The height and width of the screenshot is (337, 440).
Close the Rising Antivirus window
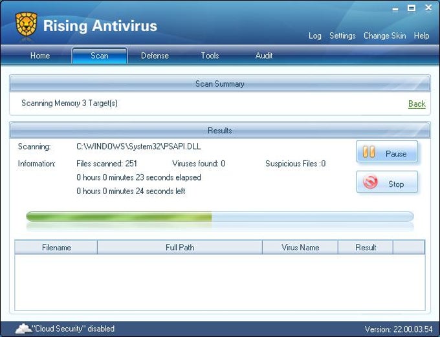(428, 8)
